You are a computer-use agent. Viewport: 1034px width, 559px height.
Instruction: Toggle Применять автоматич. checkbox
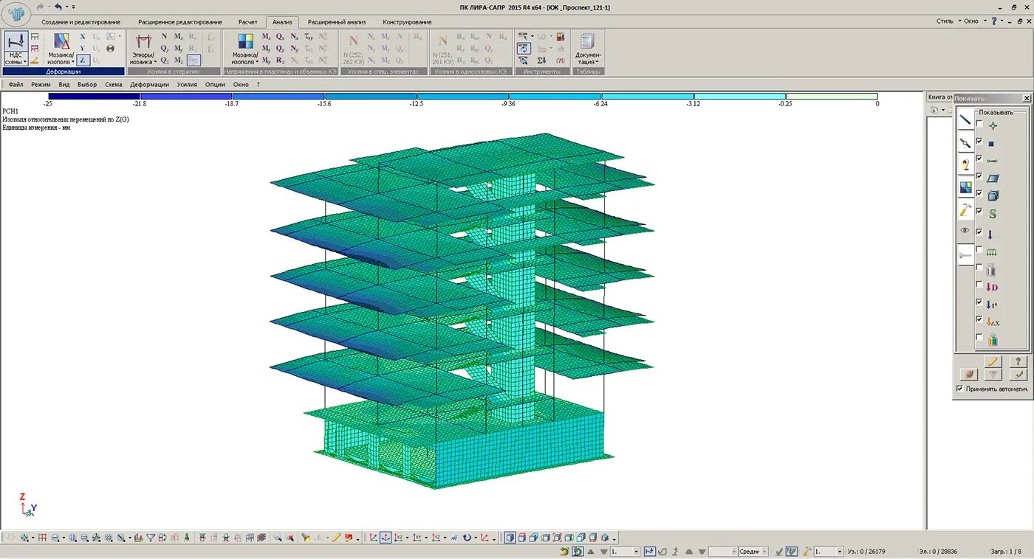(x=959, y=389)
